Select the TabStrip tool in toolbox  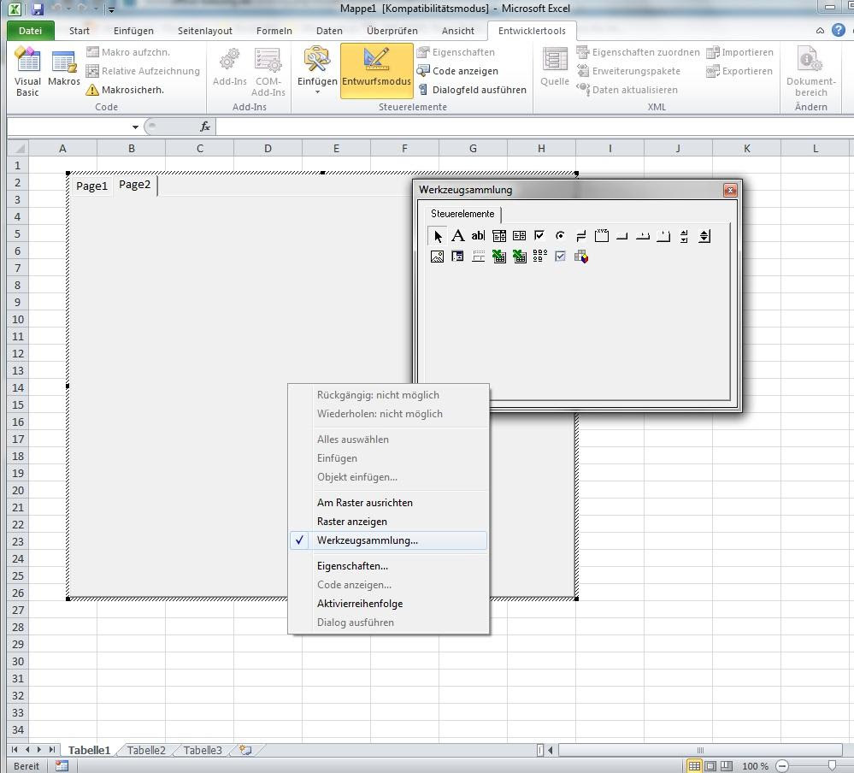pos(643,236)
